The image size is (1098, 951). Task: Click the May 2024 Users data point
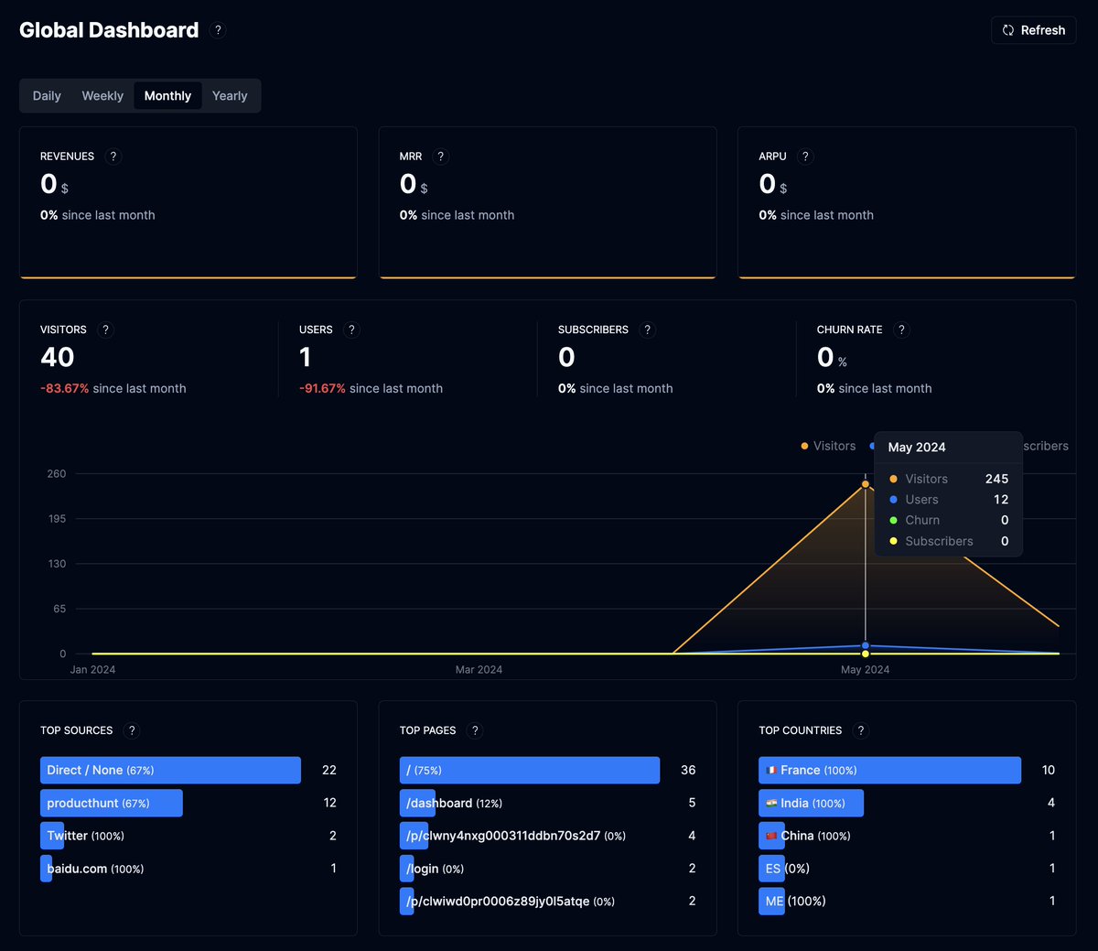click(x=866, y=646)
